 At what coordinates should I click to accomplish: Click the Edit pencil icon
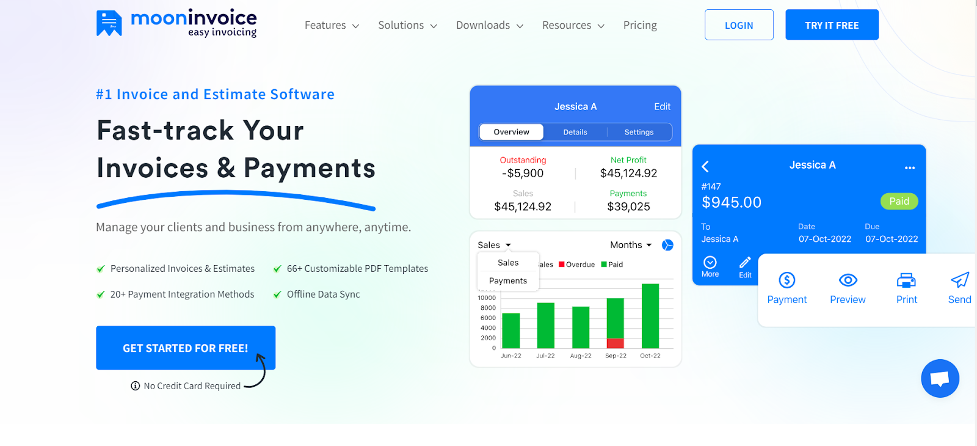(x=745, y=263)
